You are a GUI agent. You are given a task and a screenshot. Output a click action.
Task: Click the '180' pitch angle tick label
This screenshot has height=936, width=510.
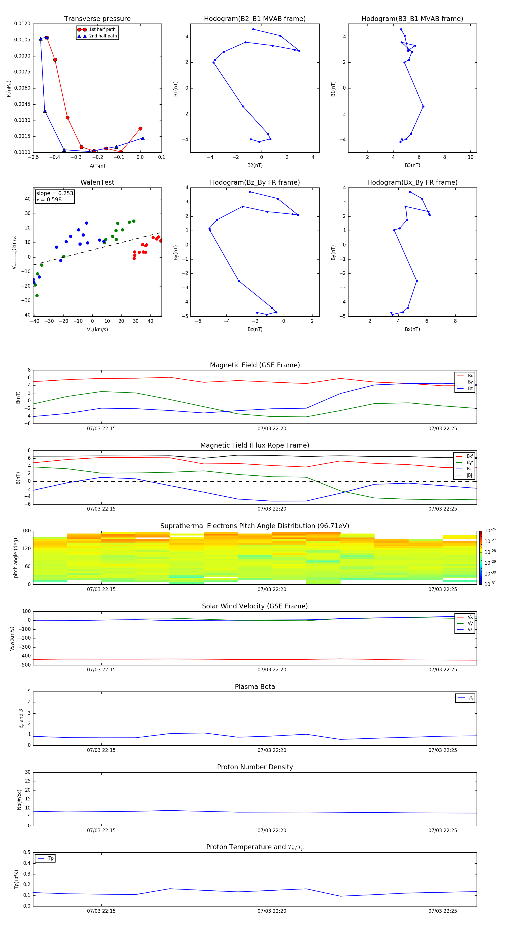27,531
